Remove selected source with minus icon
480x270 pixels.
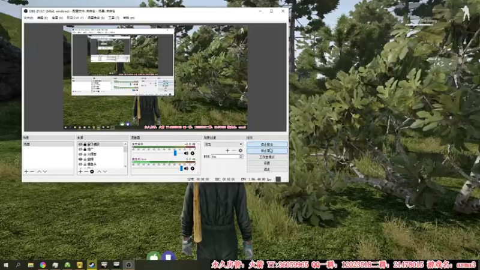tap(86, 172)
